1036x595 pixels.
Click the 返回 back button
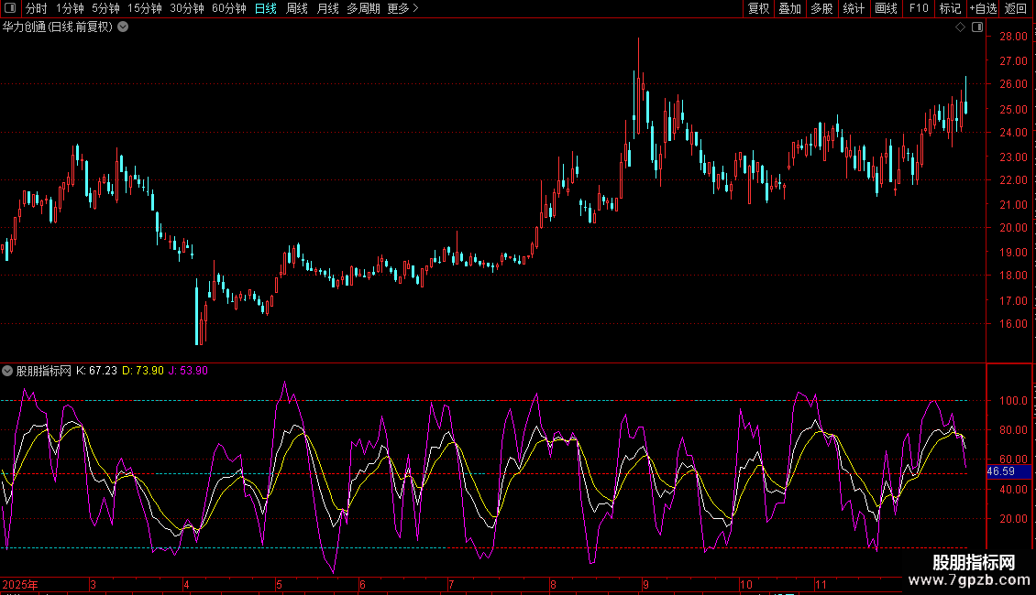click(1016, 8)
